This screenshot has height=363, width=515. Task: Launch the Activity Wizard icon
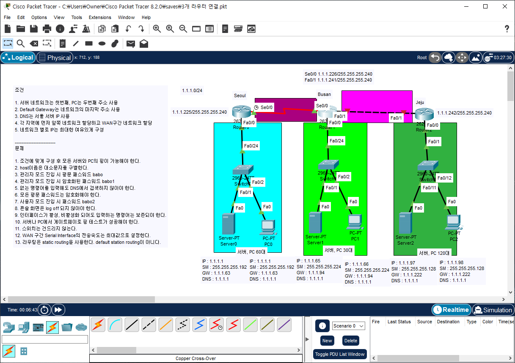(x=73, y=29)
